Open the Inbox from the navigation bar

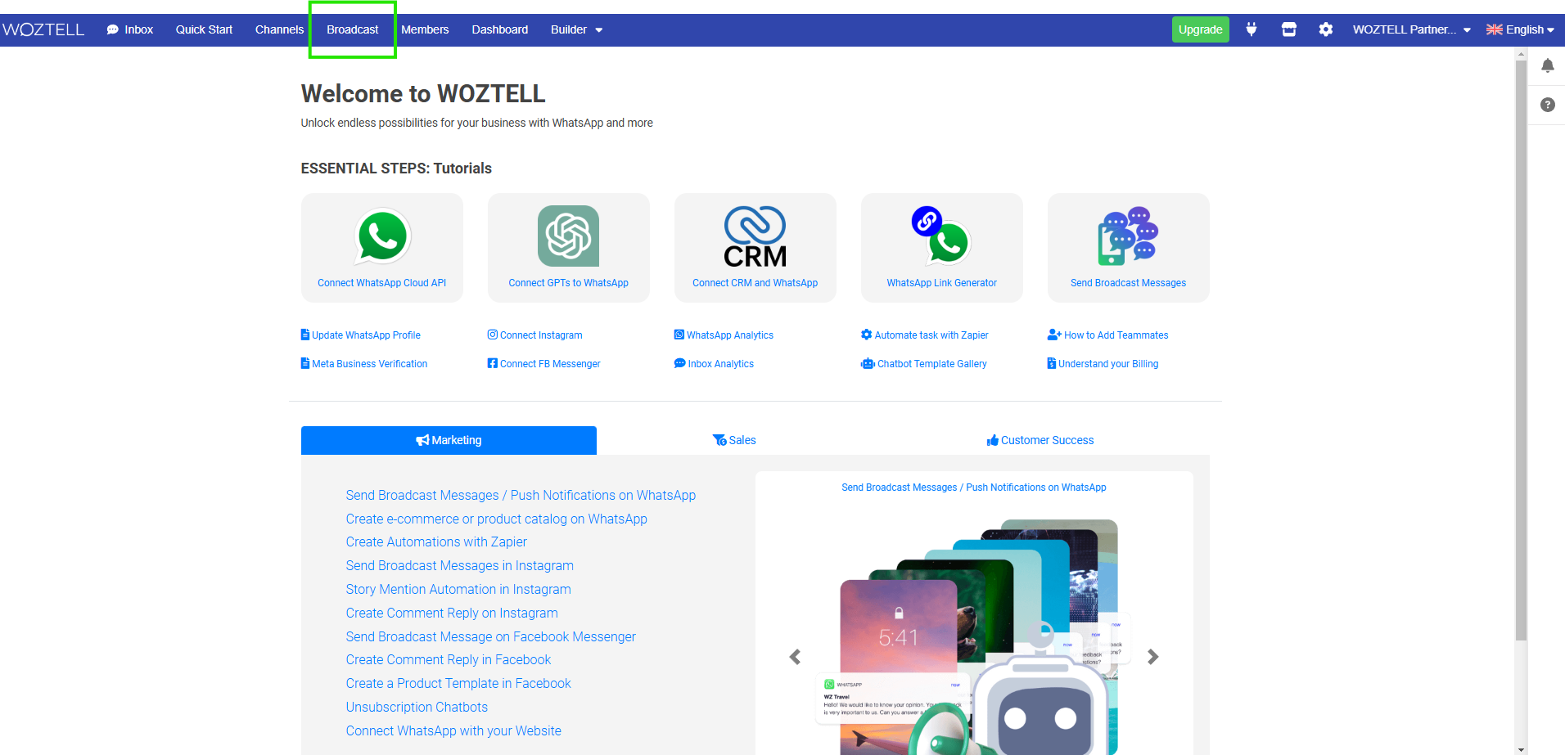[129, 29]
